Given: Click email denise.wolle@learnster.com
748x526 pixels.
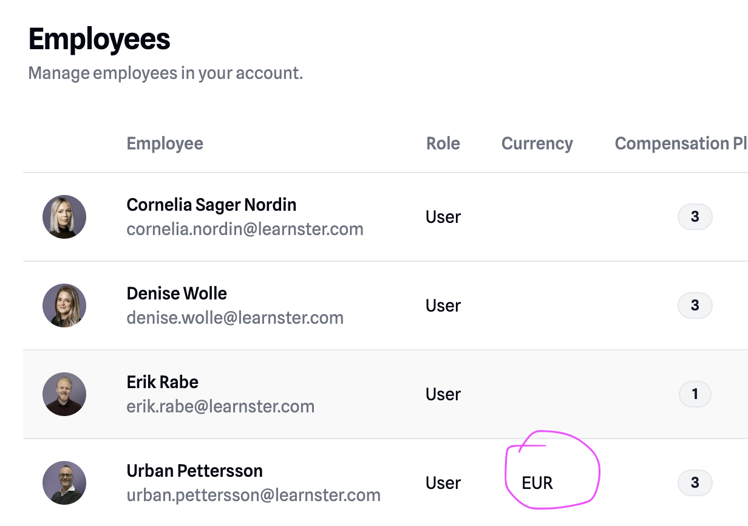Looking at the screenshot, I should [x=235, y=318].
